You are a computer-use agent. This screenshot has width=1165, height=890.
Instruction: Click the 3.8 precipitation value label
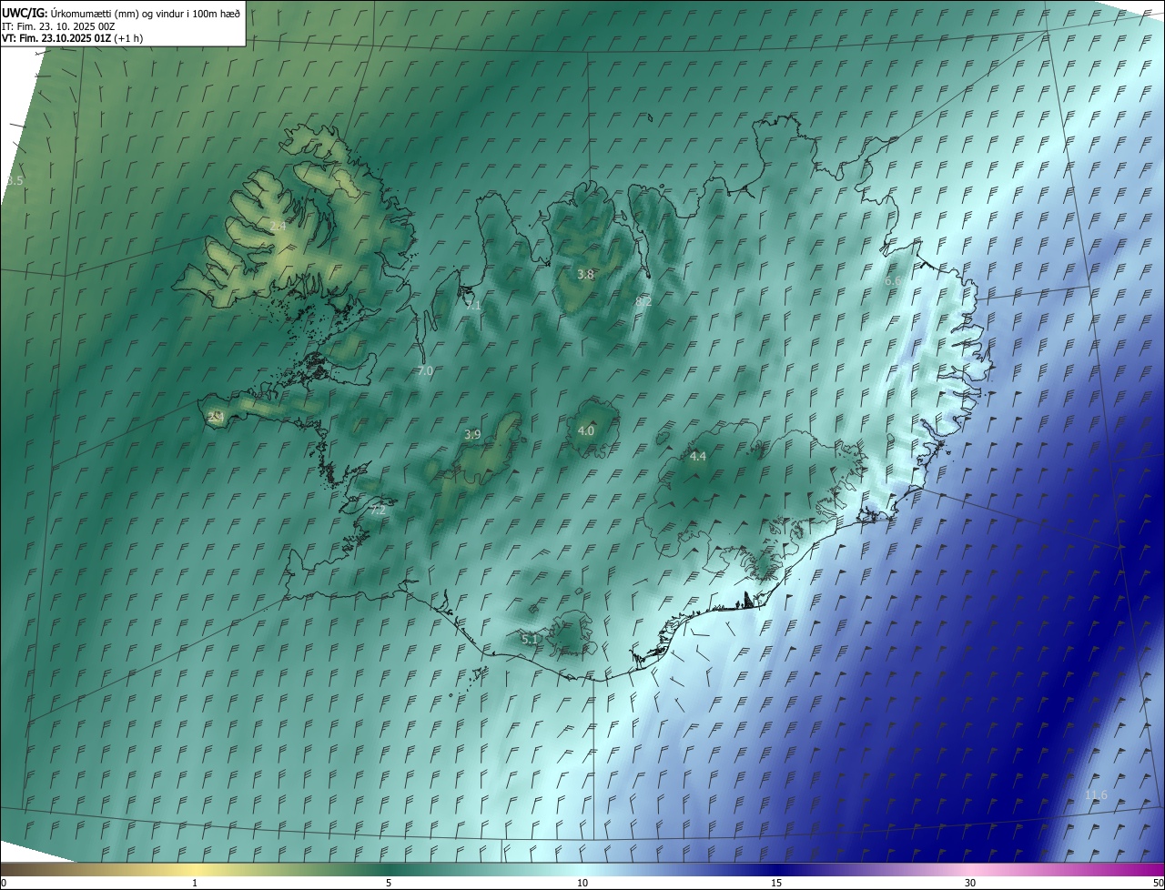coord(586,274)
